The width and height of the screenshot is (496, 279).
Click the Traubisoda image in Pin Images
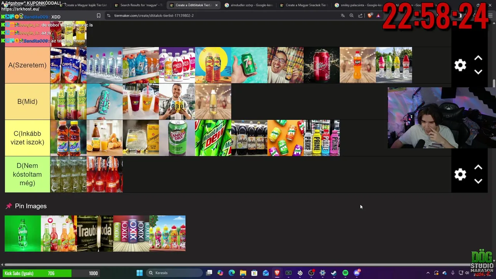point(95,234)
